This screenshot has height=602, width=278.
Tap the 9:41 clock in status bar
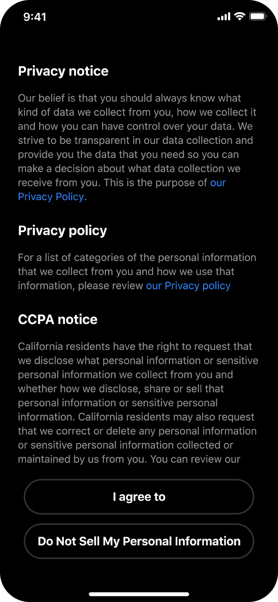point(35,17)
